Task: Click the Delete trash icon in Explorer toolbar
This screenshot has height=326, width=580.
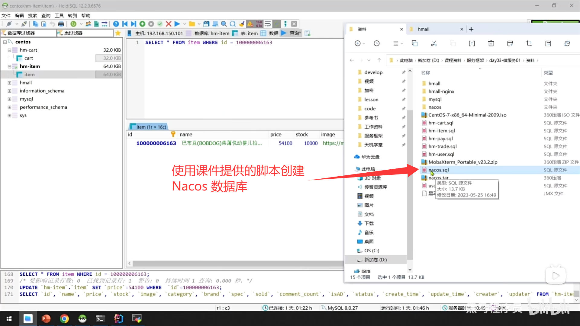Action: point(491,43)
